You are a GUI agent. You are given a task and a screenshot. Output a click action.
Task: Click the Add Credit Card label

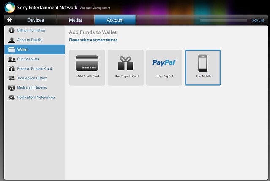point(88,76)
